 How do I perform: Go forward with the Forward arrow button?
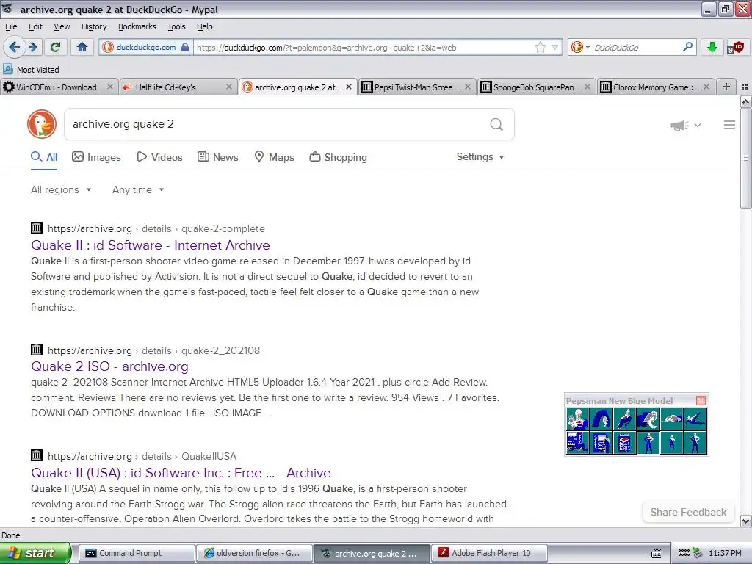[x=32, y=47]
